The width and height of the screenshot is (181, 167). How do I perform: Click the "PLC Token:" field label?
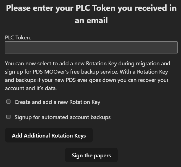(x=18, y=37)
